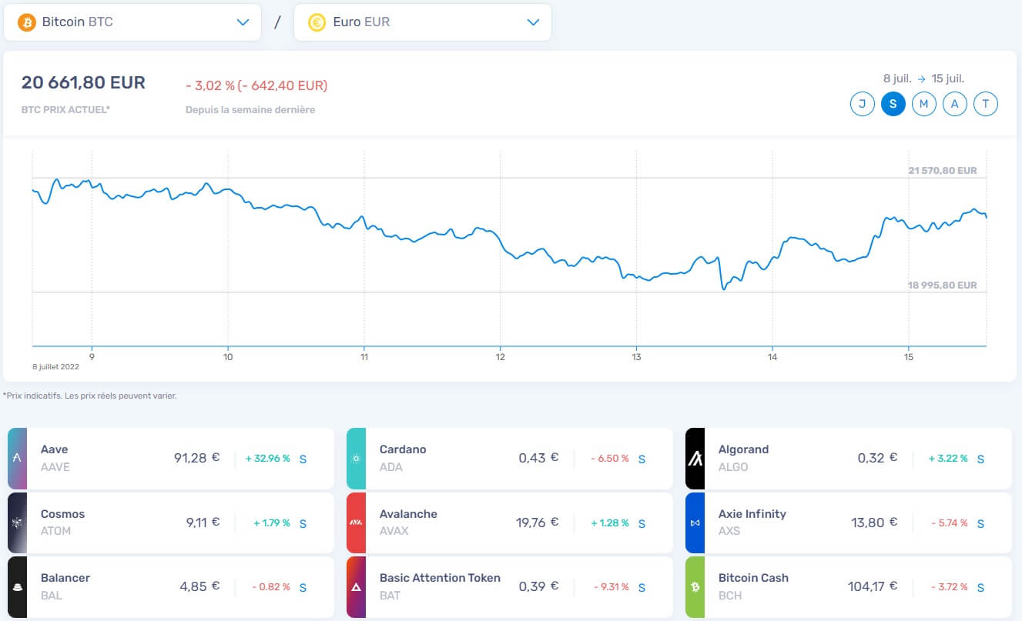This screenshot has width=1022, height=621.
Task: Click the Cardano -6.50 % change
Action: click(x=610, y=459)
